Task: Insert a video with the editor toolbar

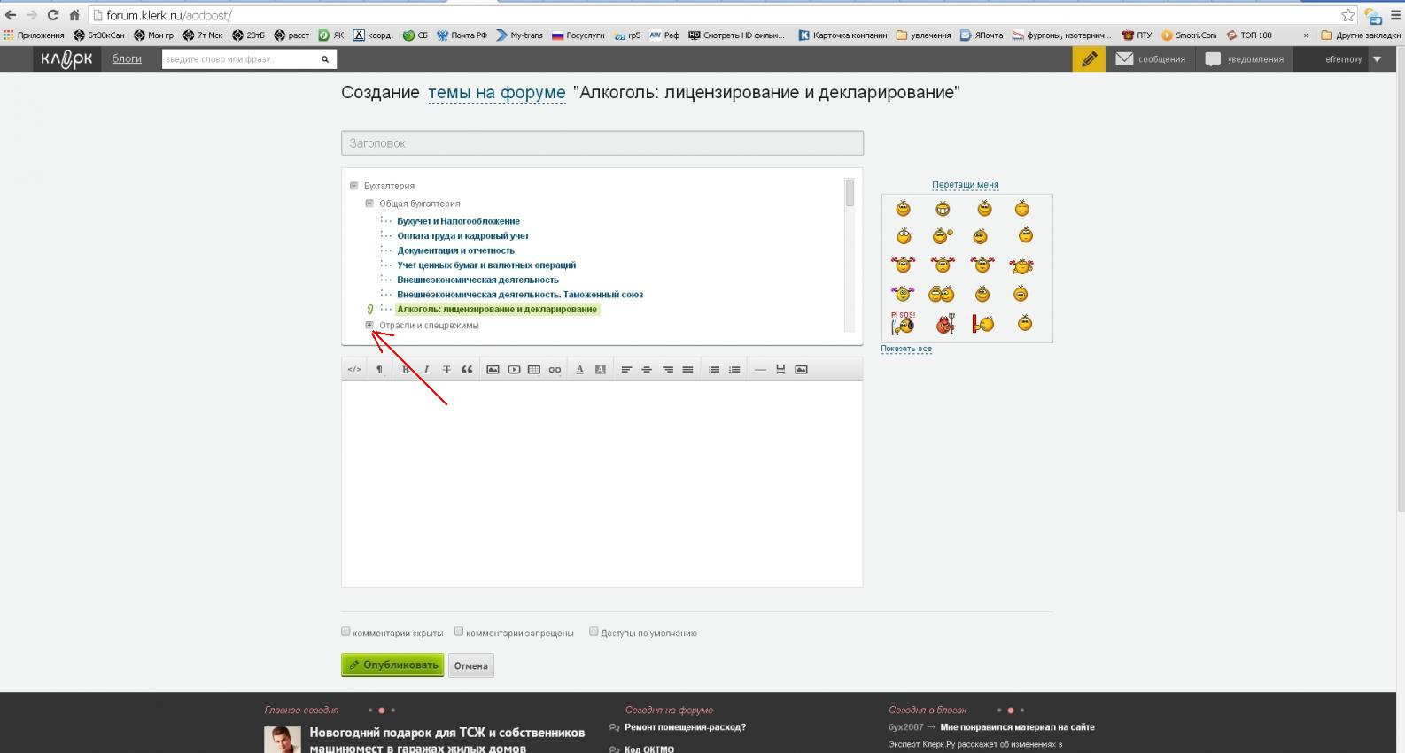Action: coord(514,370)
